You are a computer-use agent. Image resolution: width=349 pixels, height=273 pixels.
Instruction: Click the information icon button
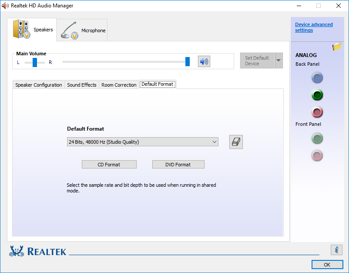(x=336, y=250)
